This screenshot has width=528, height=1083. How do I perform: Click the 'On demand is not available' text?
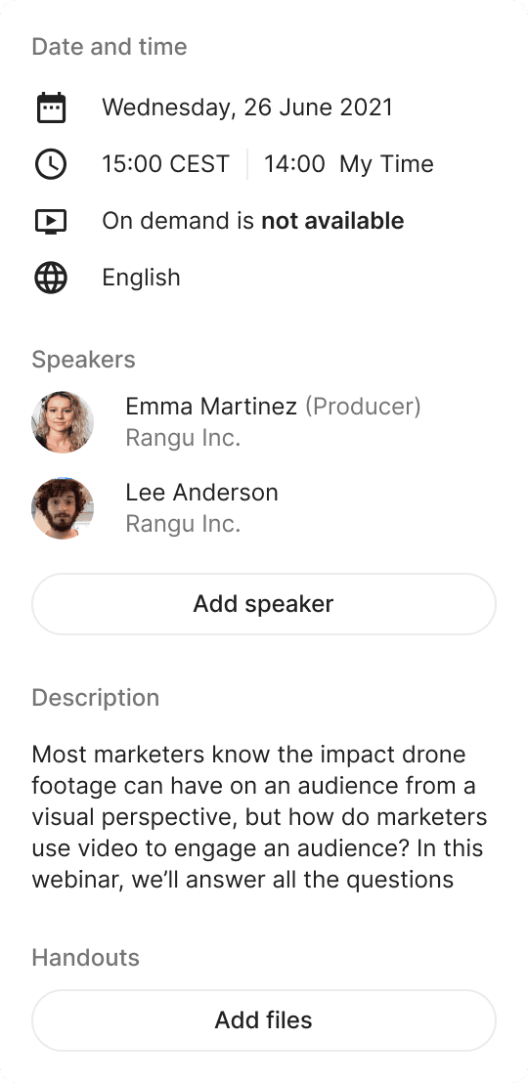click(x=253, y=221)
